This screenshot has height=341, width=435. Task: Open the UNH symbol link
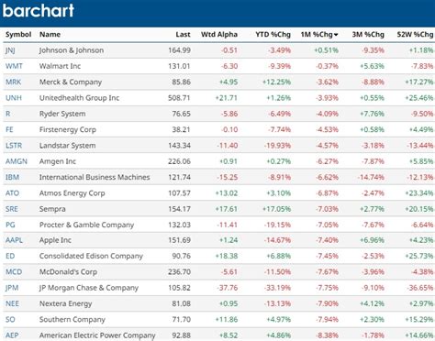14,98
